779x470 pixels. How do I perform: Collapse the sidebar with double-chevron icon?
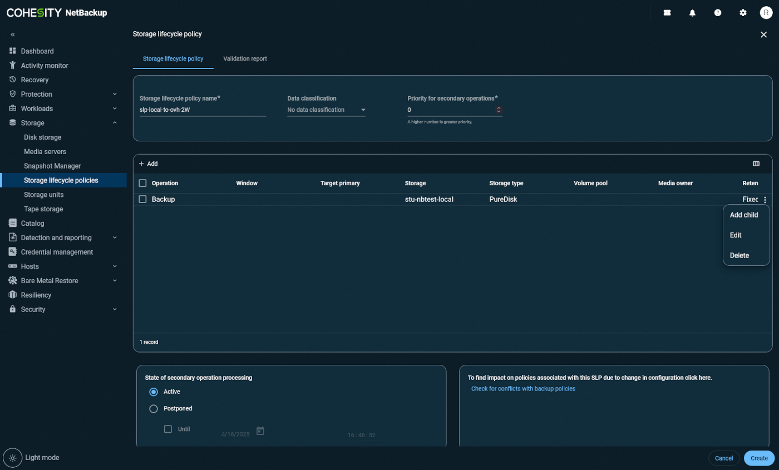coord(13,34)
